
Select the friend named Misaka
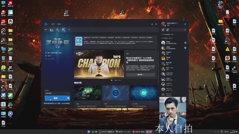(x=174, y=79)
